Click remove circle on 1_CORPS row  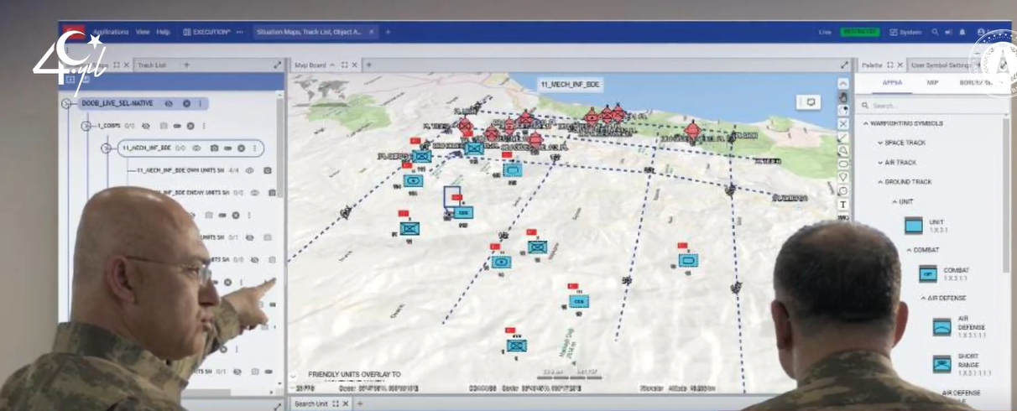coord(190,126)
